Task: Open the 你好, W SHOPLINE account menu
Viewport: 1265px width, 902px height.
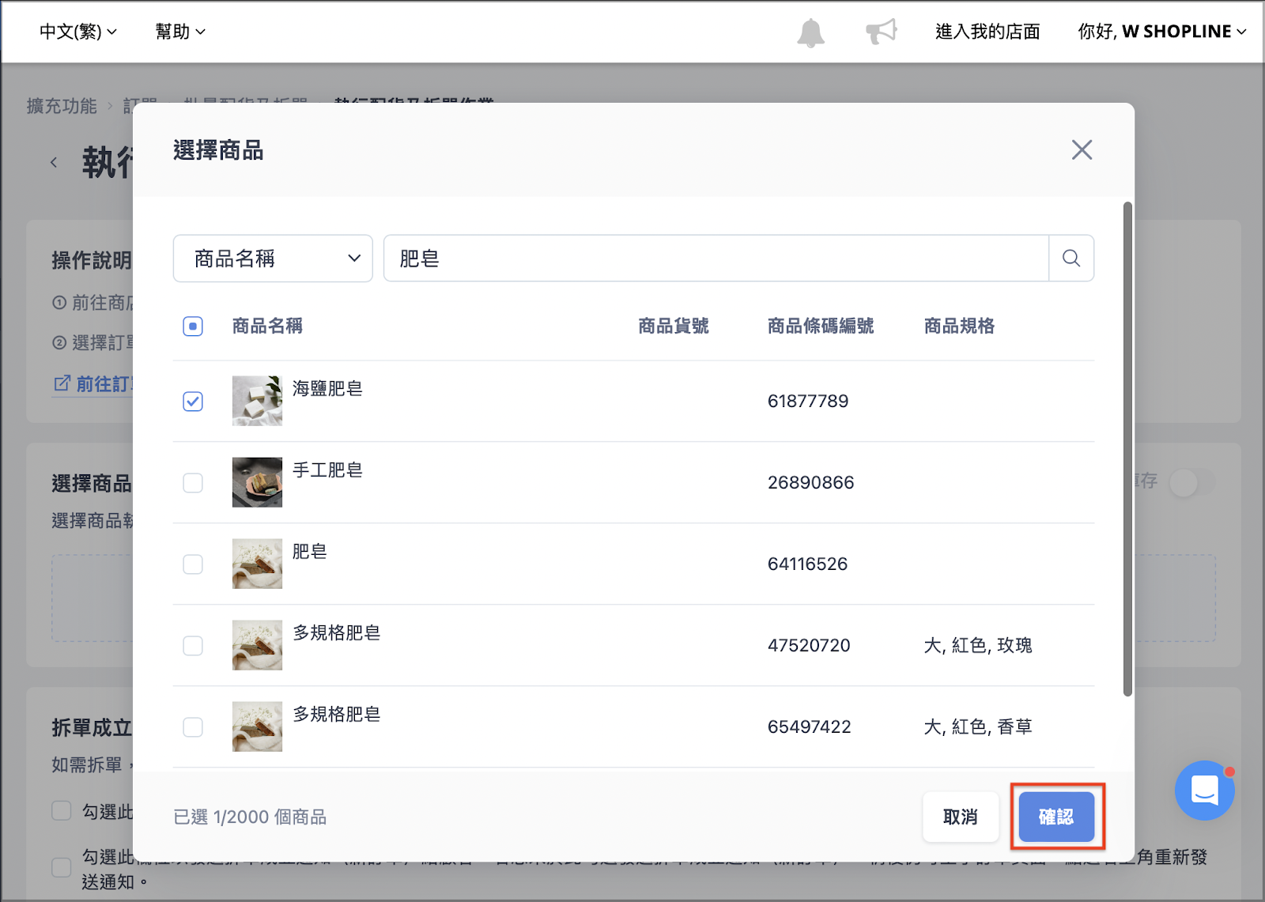Action: coord(1162,32)
